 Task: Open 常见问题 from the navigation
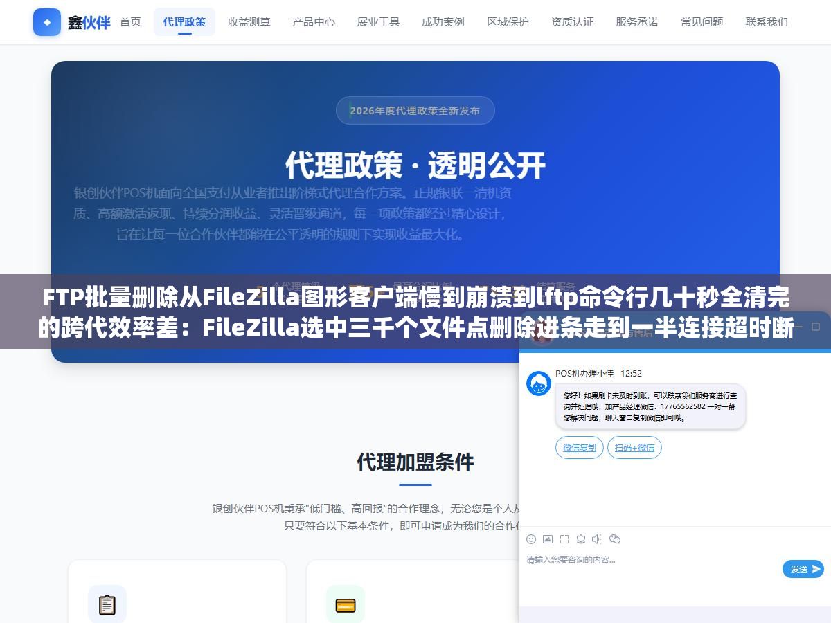click(x=702, y=21)
